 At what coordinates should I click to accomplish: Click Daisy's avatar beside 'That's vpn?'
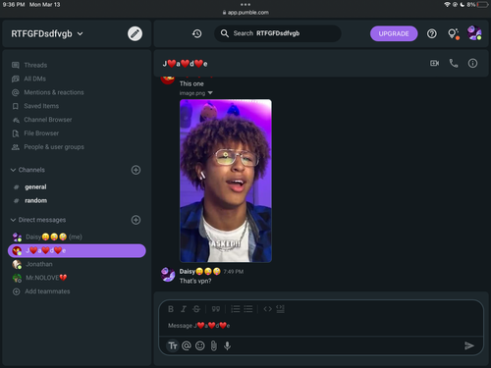(x=168, y=275)
